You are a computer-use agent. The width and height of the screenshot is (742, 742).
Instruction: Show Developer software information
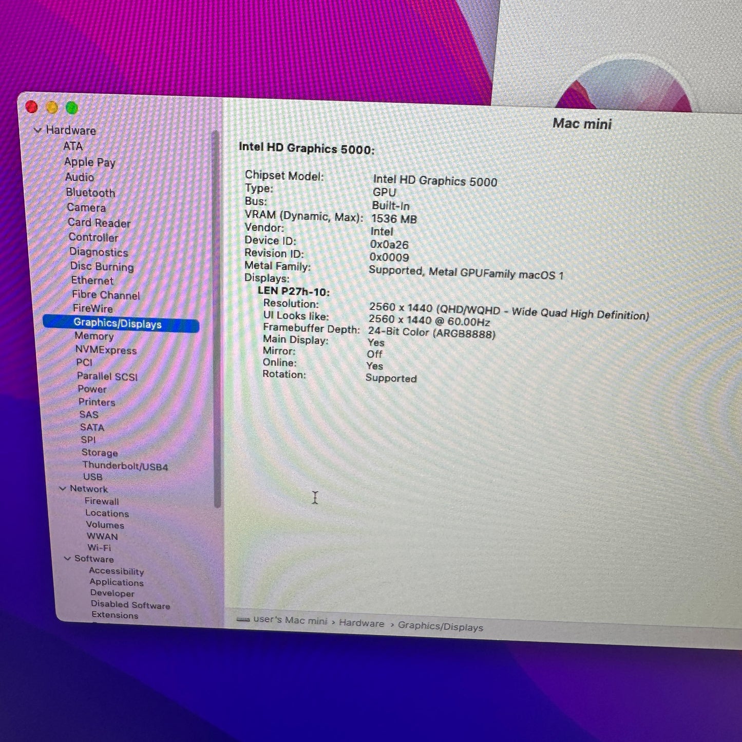click(112, 593)
